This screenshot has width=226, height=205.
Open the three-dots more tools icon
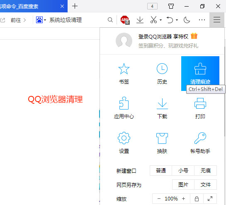tap(202, 20)
